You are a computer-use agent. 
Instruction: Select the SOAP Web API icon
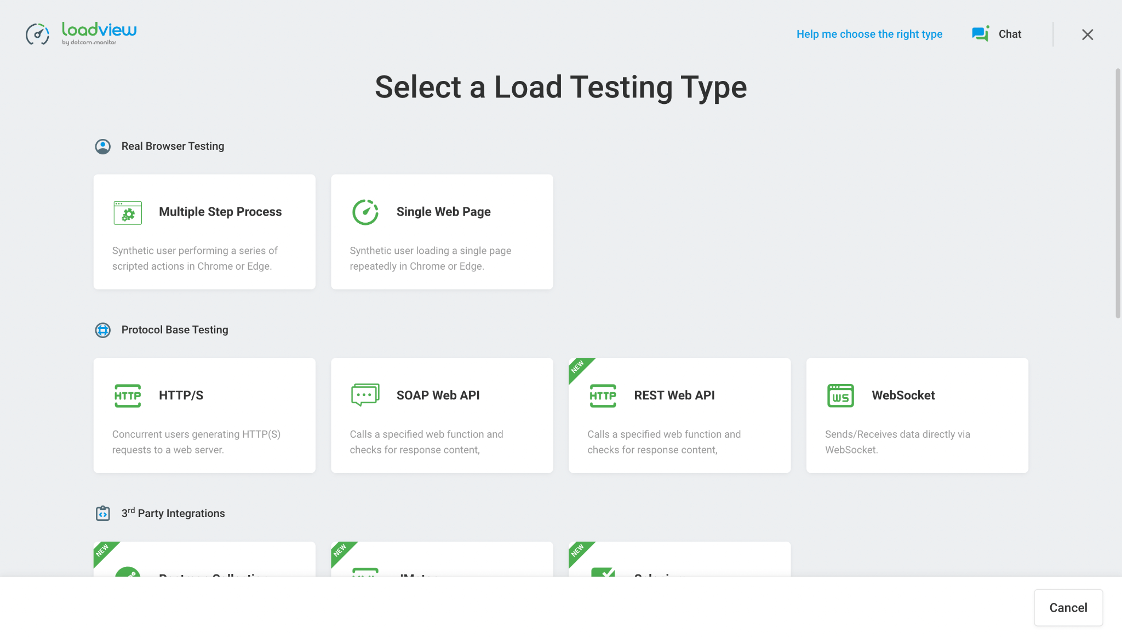pyautogui.click(x=364, y=395)
